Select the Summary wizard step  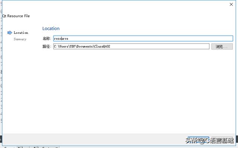coord(20,39)
